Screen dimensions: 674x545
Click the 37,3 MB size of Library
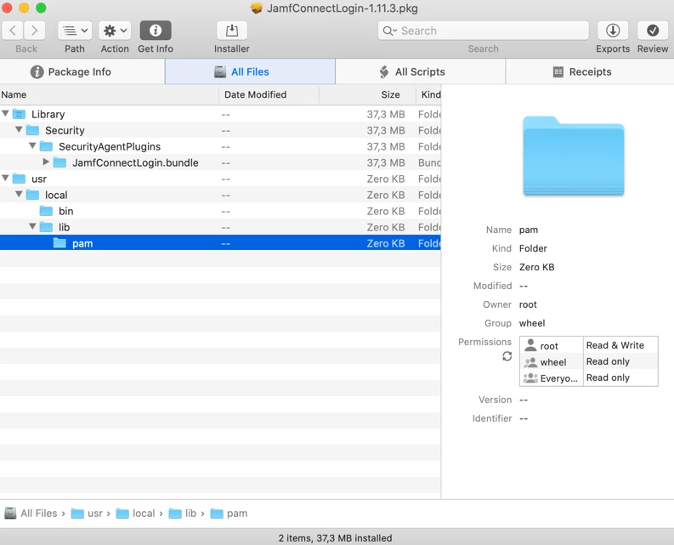tap(386, 115)
